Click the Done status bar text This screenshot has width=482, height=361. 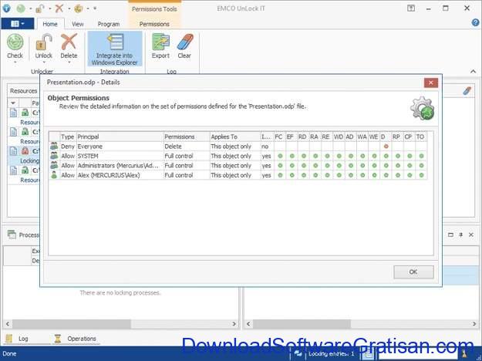point(9,354)
